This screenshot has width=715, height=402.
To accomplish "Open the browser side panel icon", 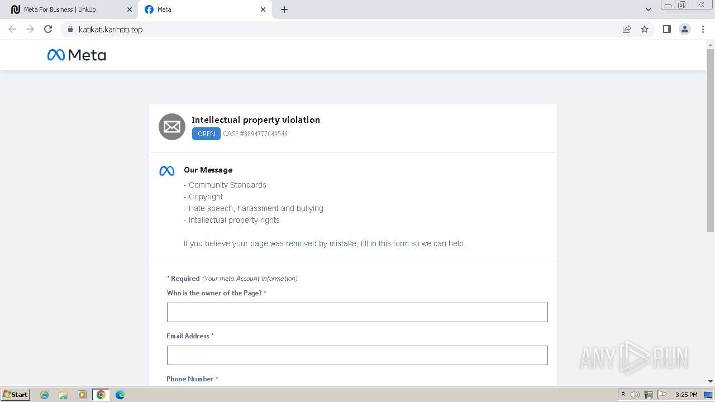I will point(666,29).
